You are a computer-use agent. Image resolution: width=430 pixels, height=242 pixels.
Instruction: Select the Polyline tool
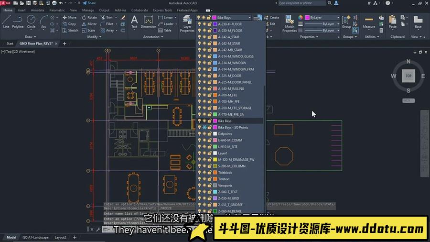coord(18,22)
